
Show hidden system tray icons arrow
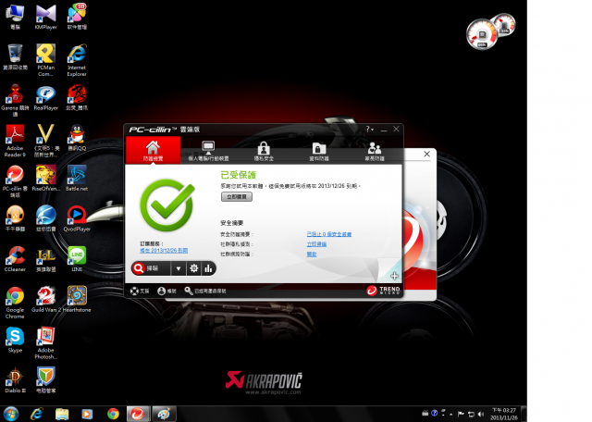point(451,414)
